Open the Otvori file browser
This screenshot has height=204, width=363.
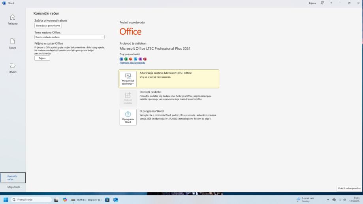[x=13, y=67]
